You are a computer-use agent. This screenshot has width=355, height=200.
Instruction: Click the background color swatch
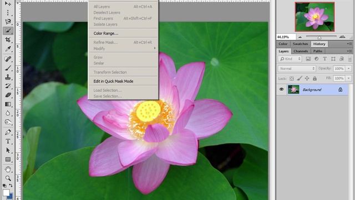point(11,197)
